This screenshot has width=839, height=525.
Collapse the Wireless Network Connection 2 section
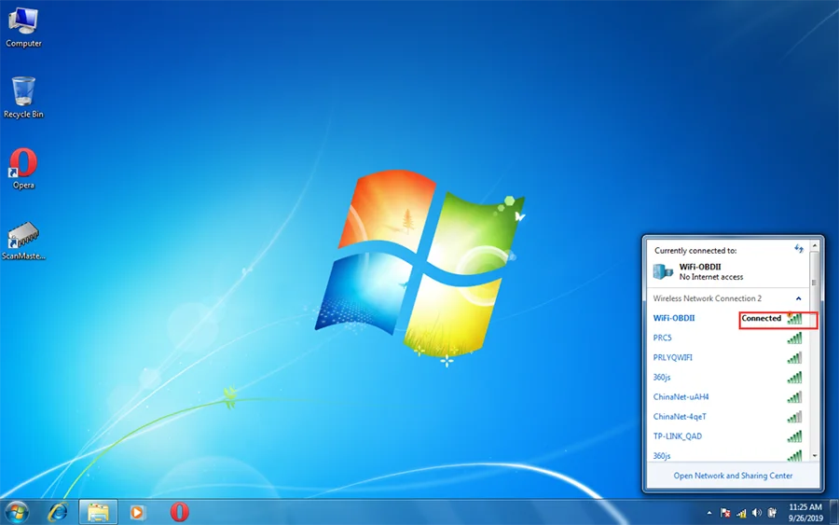[798, 298]
